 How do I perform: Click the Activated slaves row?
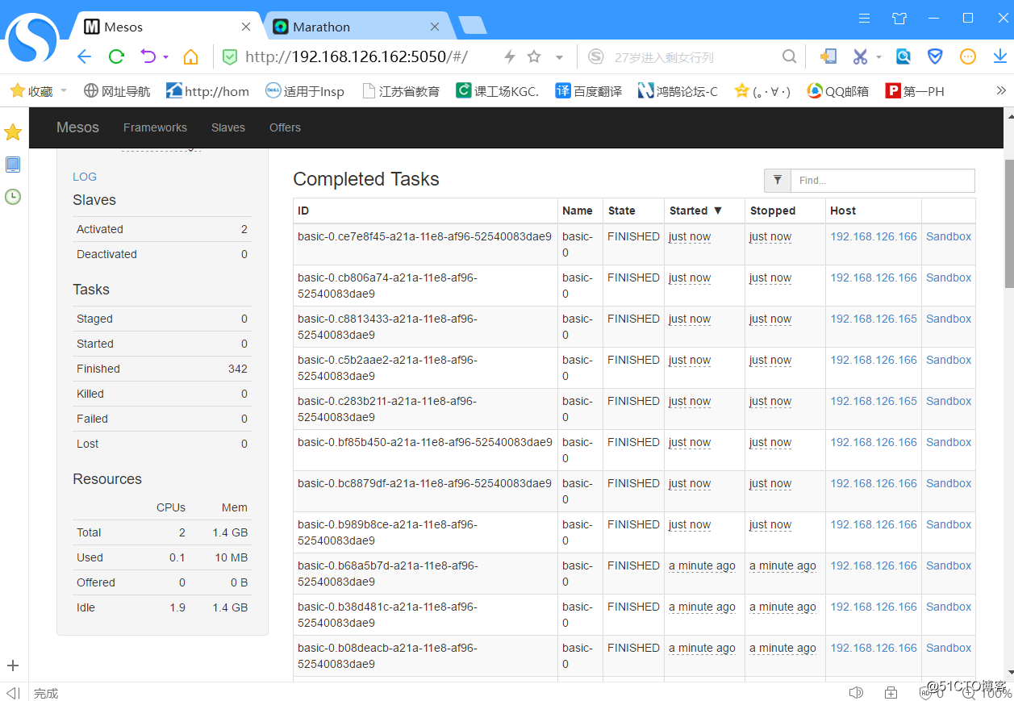162,229
